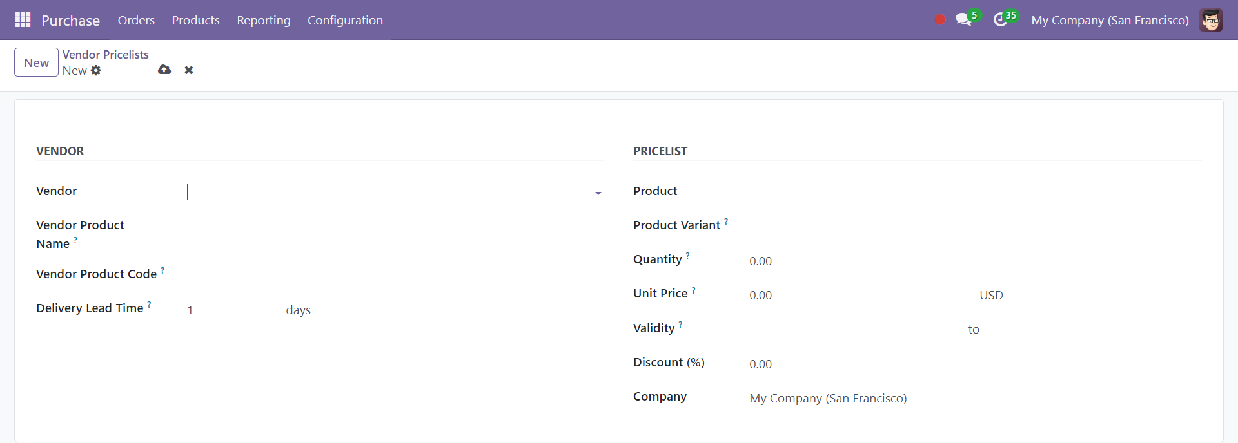The image size is (1238, 443).
Task: Go back to Vendor Pricelists breadcrumb
Action: tap(105, 55)
